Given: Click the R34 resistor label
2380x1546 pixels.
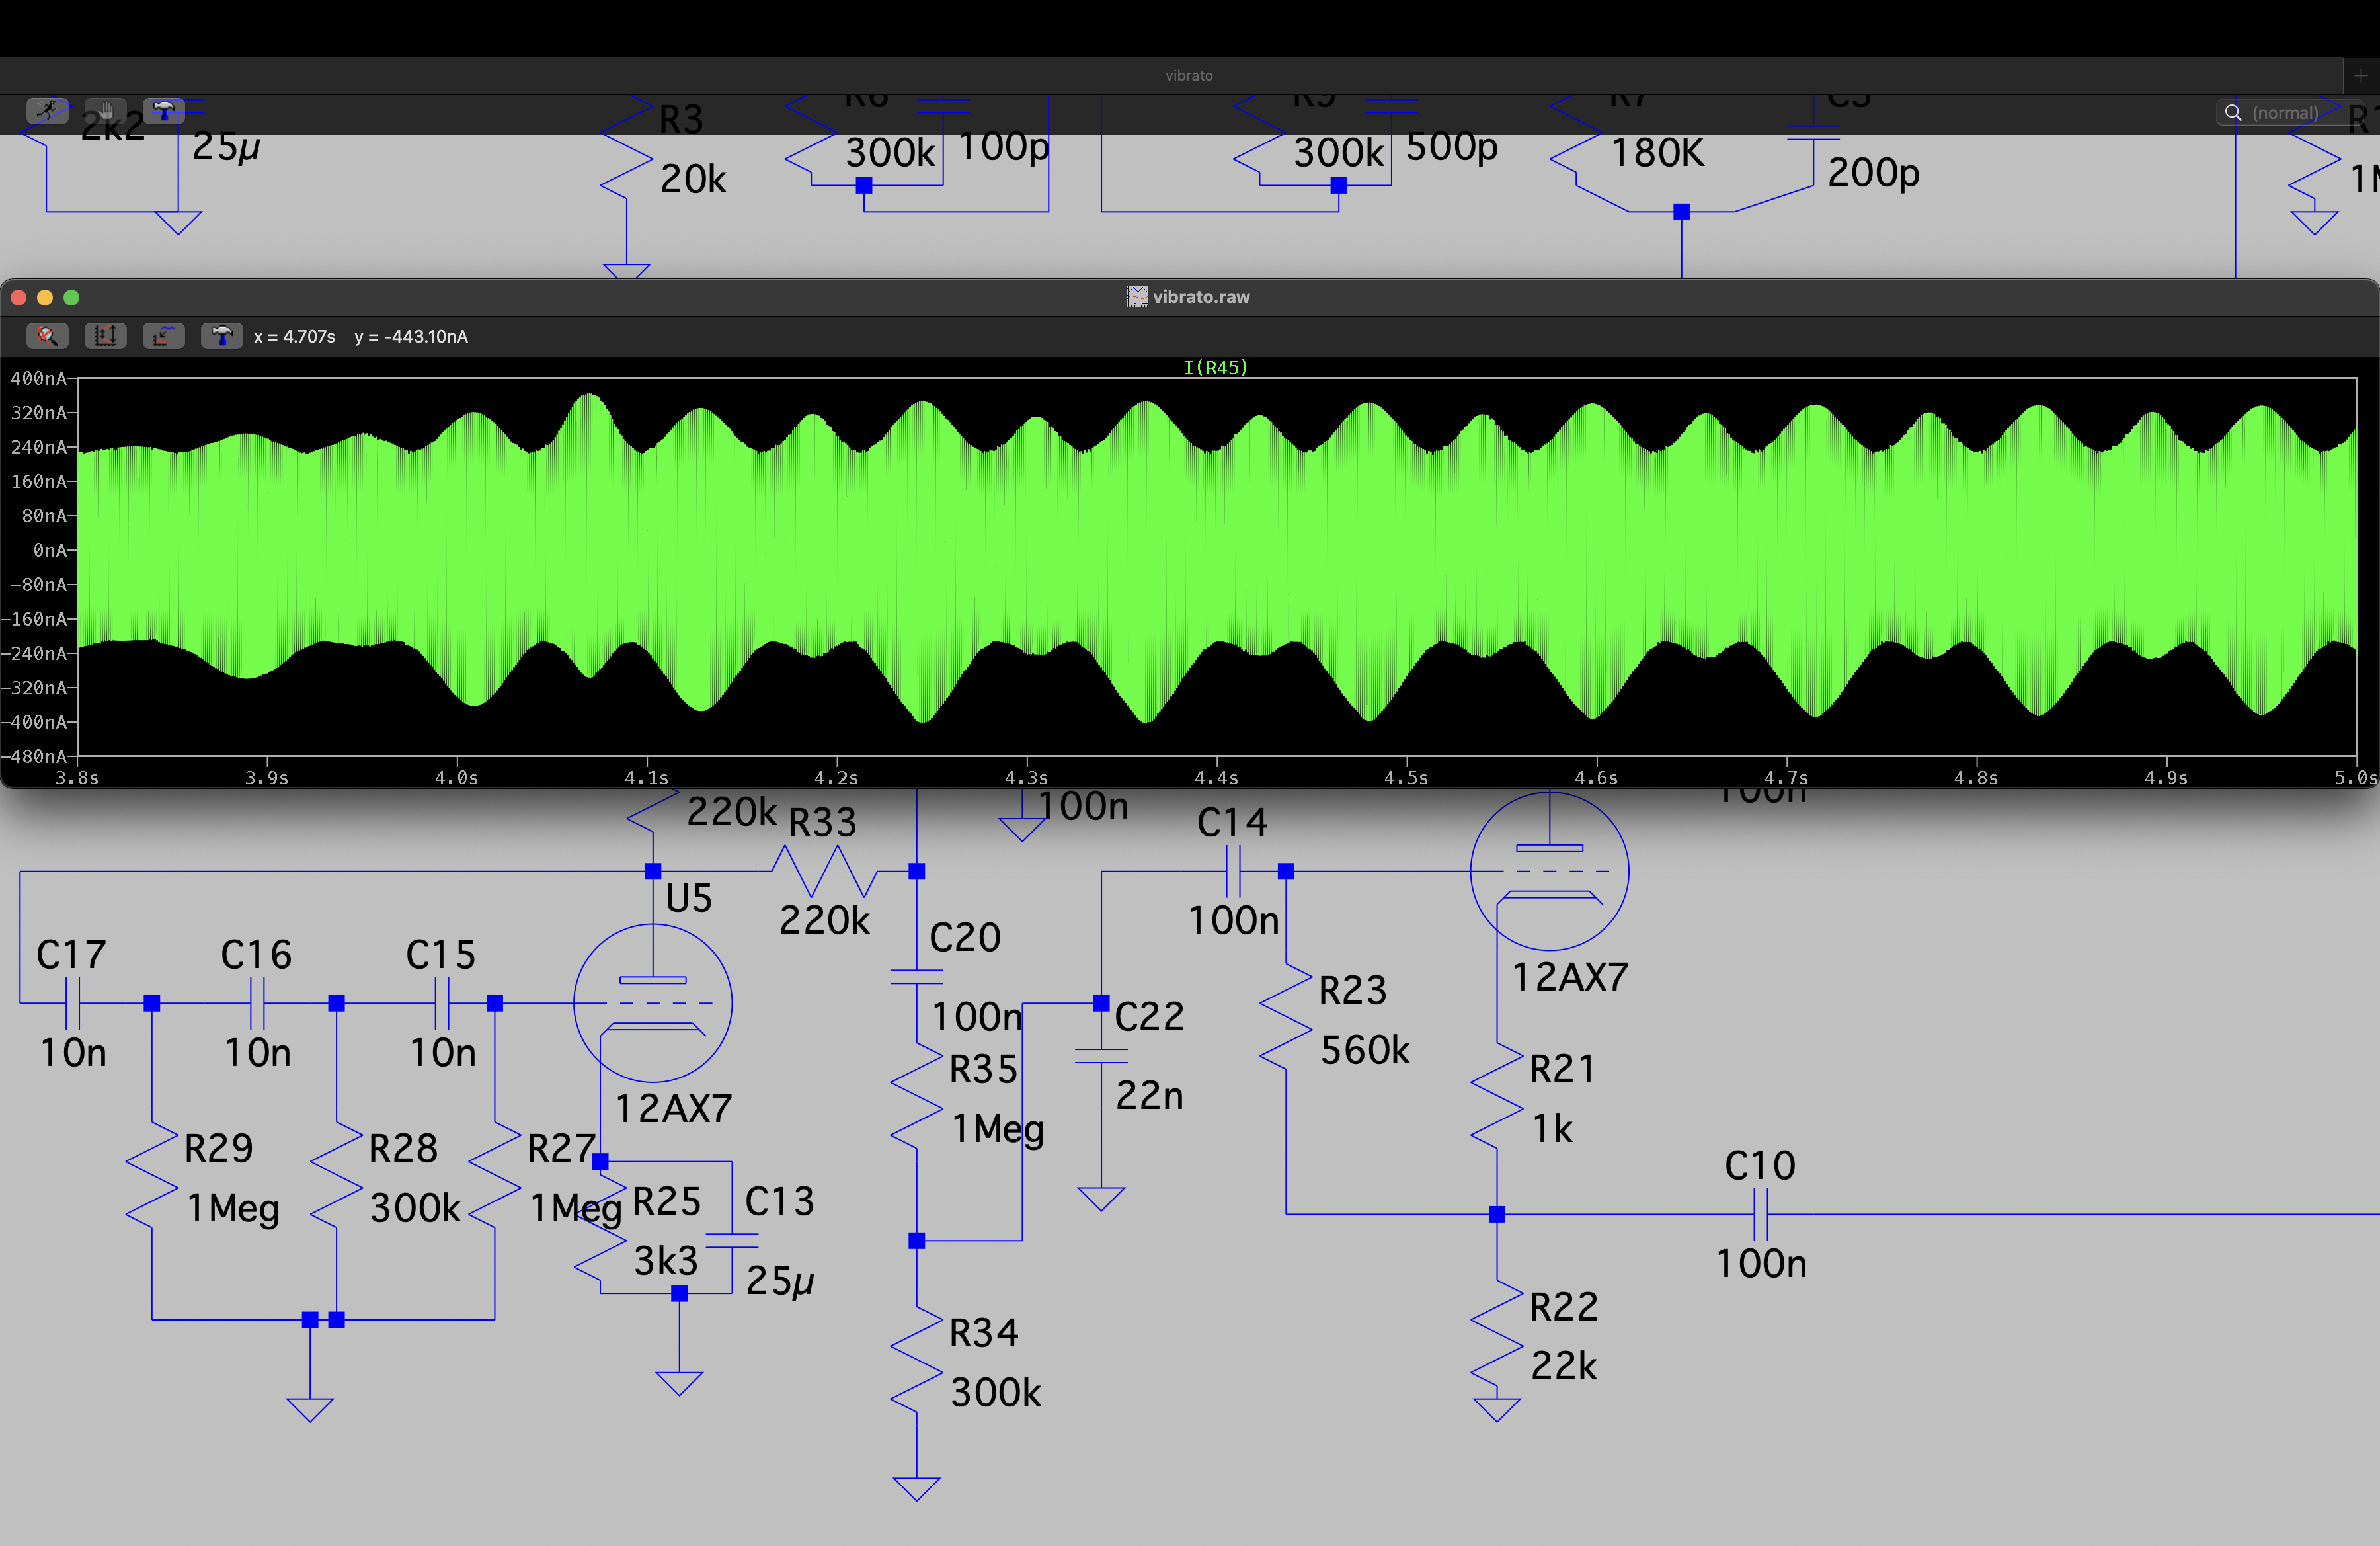Looking at the screenshot, I should [983, 1332].
